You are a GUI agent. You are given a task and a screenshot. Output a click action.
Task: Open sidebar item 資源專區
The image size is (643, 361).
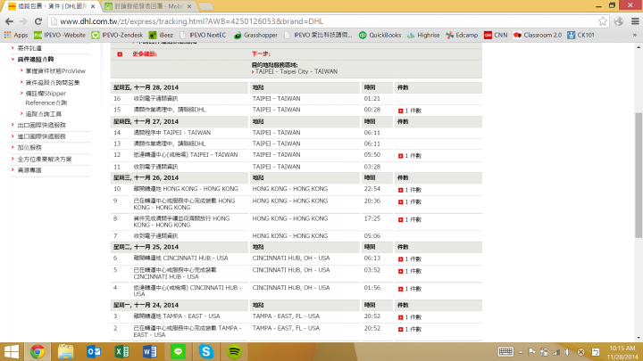click(x=29, y=170)
